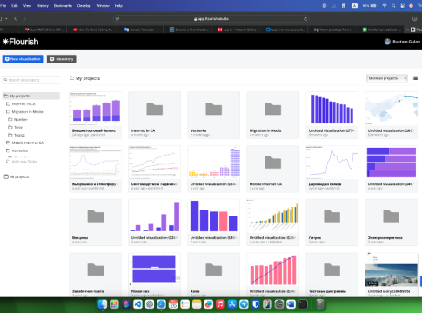Viewport: 422px width, 313px height.
Task: Open Calendar from the dock
Action: (x=173, y=304)
